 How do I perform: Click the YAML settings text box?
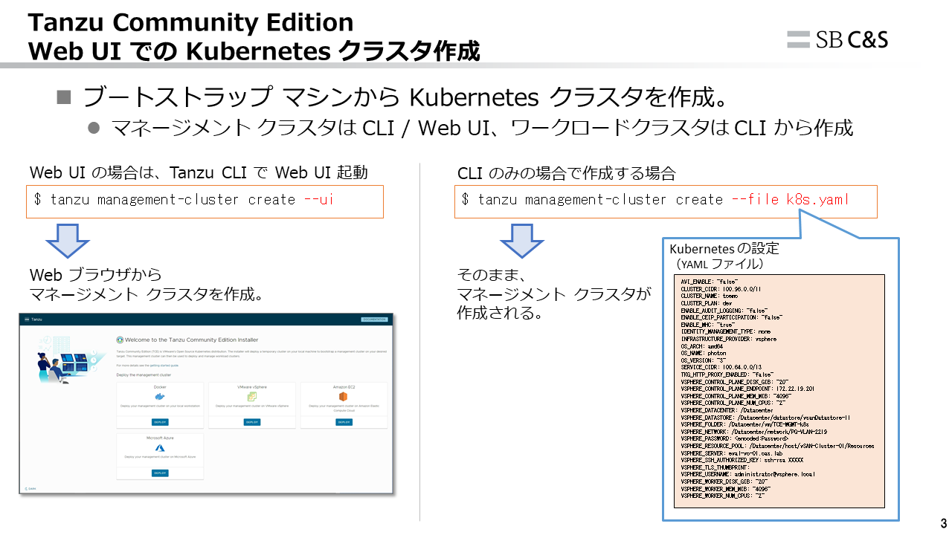click(x=779, y=391)
